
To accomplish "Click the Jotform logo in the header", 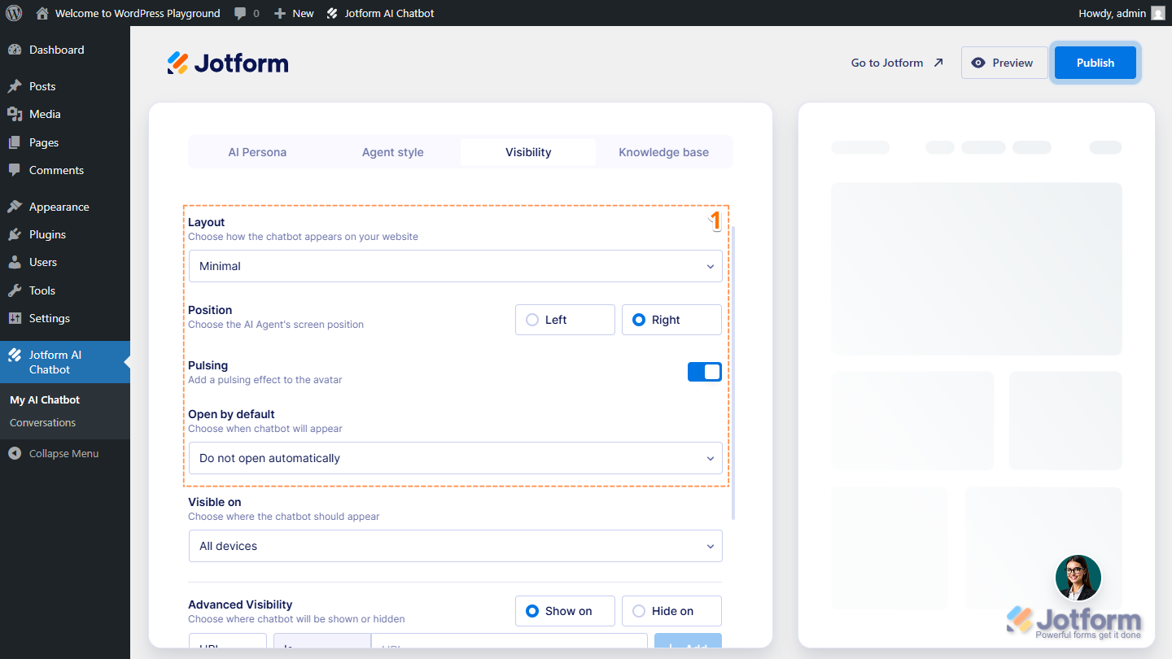I will [228, 63].
